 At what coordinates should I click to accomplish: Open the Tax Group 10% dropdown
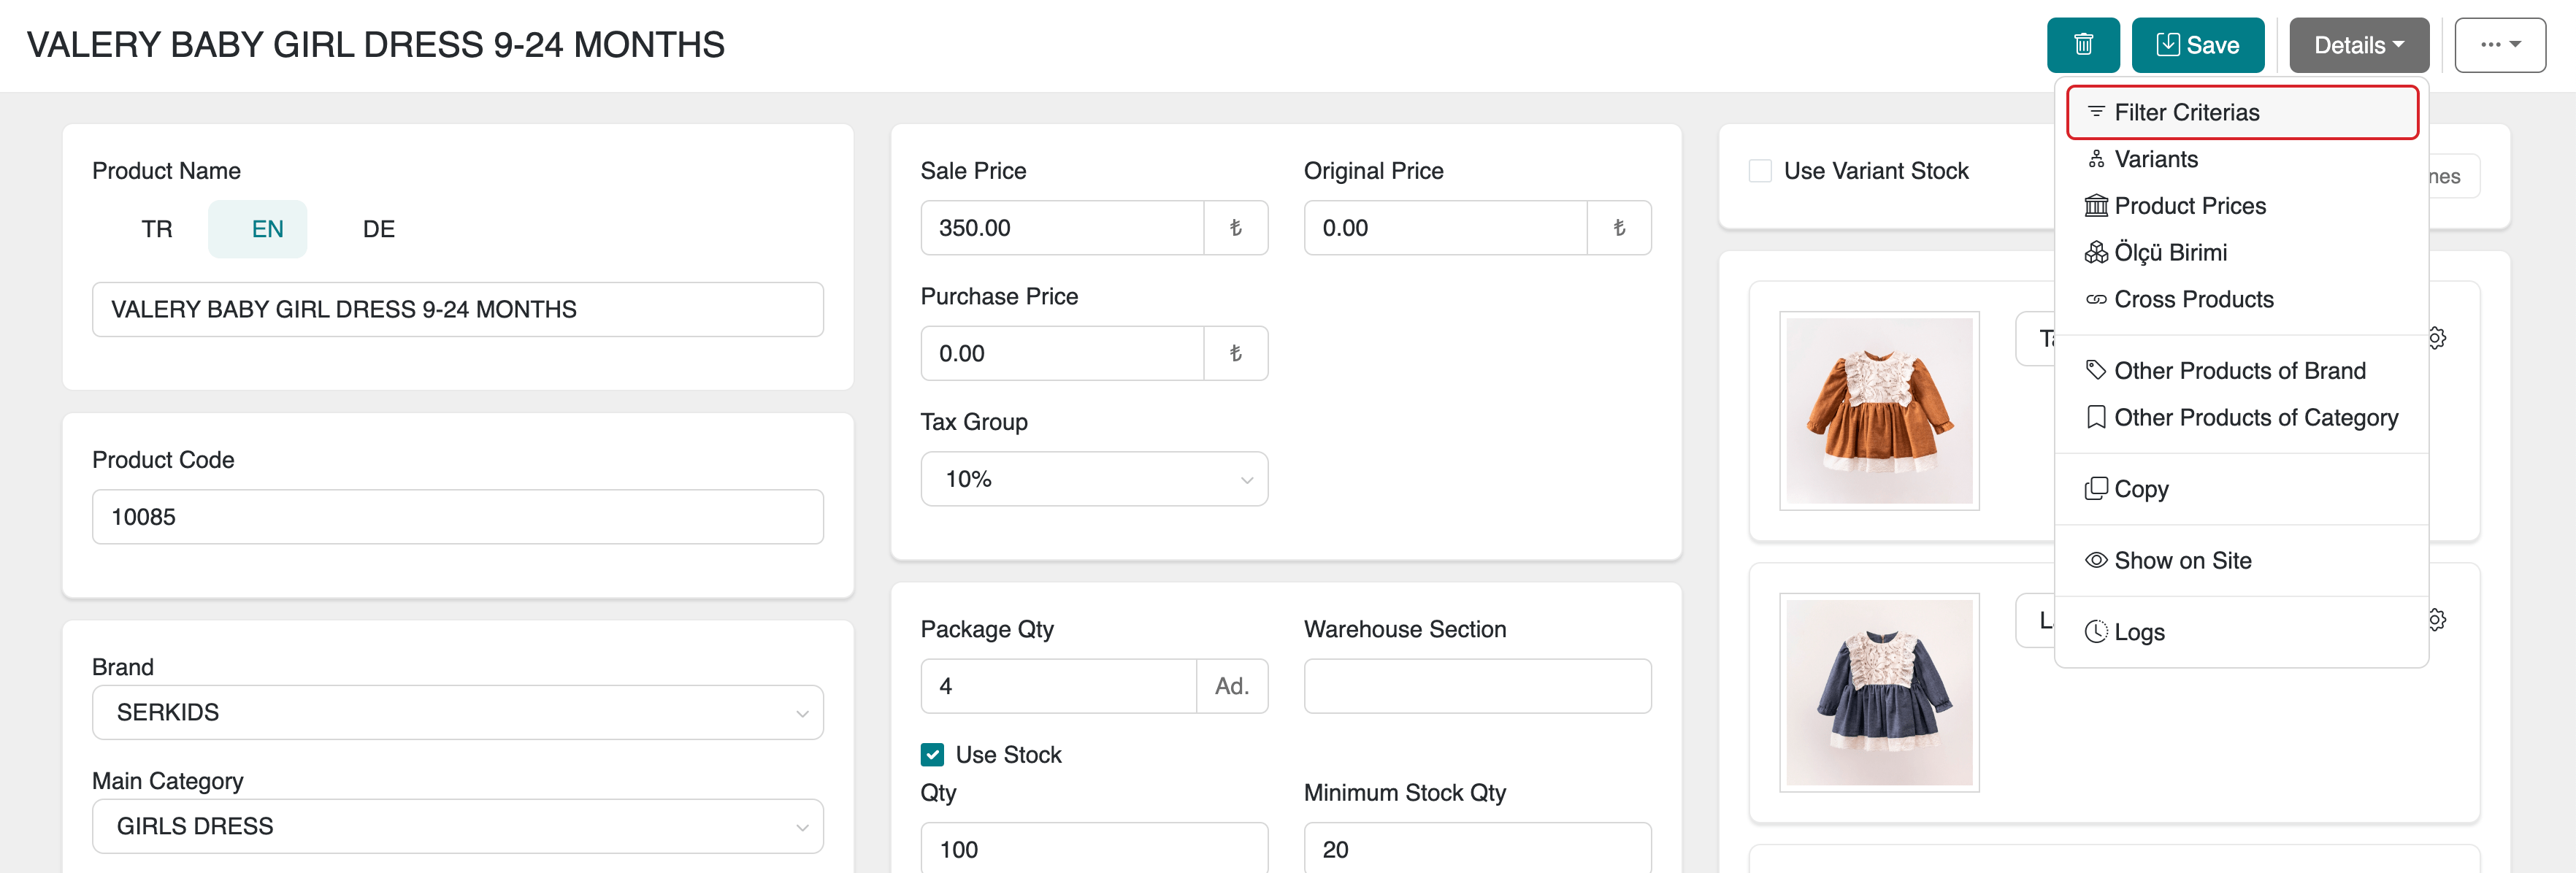(x=1094, y=480)
